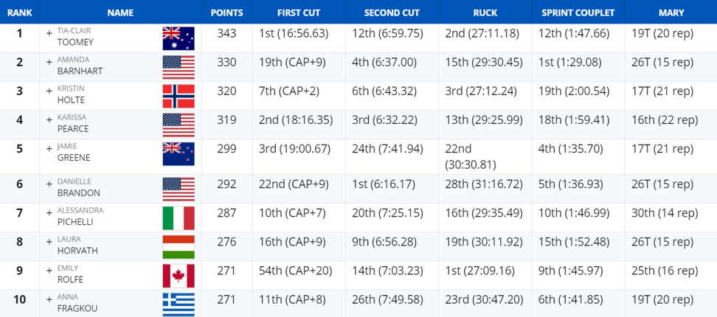Expand Tia-Clair Toomey's row with plus sign
This screenshot has width=717, height=317.
[49, 33]
